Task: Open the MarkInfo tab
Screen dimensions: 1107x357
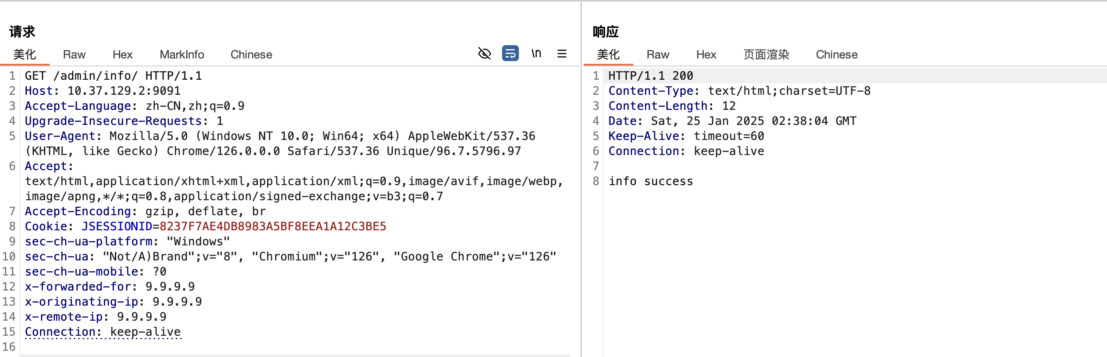Action: (182, 54)
